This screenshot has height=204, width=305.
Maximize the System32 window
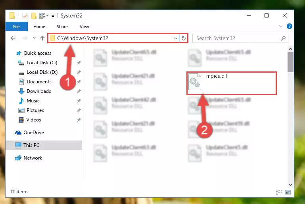(x=267, y=15)
